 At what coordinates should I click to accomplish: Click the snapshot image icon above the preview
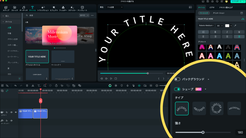pyautogui.click(x=190, y=7)
